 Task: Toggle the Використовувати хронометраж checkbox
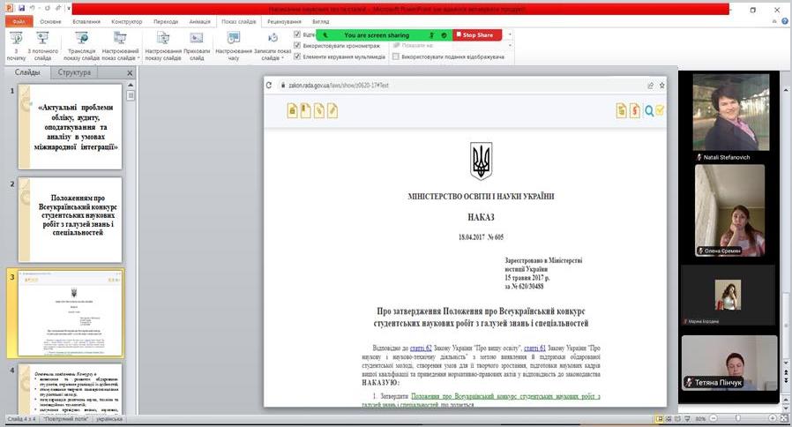point(297,46)
